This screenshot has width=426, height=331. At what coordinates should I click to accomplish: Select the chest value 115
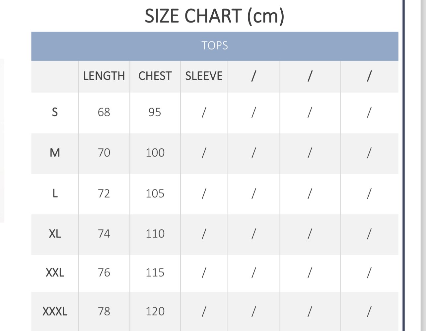click(x=155, y=273)
